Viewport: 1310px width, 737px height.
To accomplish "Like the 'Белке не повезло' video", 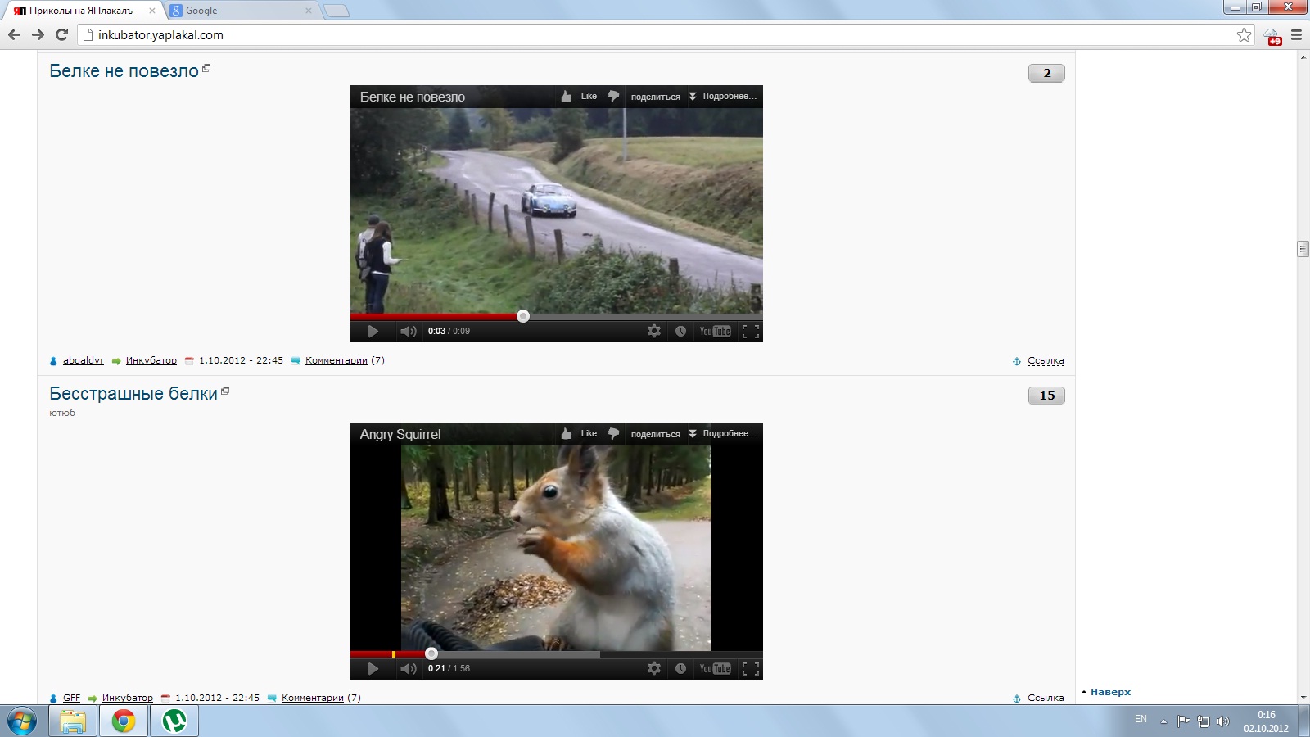I will click(x=579, y=97).
